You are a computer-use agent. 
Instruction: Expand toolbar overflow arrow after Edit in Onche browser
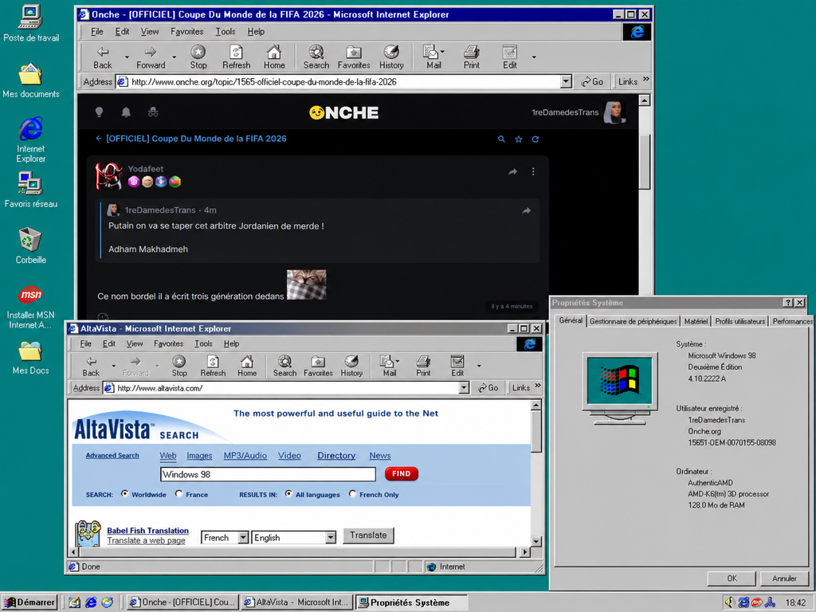tap(533, 57)
